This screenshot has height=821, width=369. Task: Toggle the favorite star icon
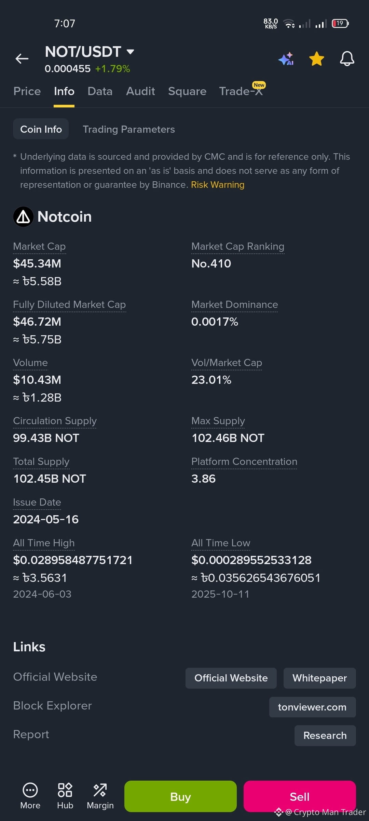[x=316, y=58]
